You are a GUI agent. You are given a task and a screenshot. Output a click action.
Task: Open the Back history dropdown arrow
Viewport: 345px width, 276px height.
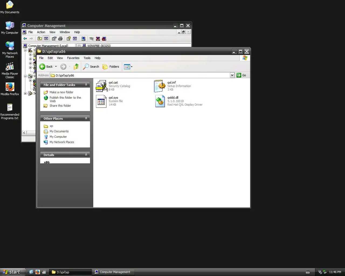pos(56,67)
